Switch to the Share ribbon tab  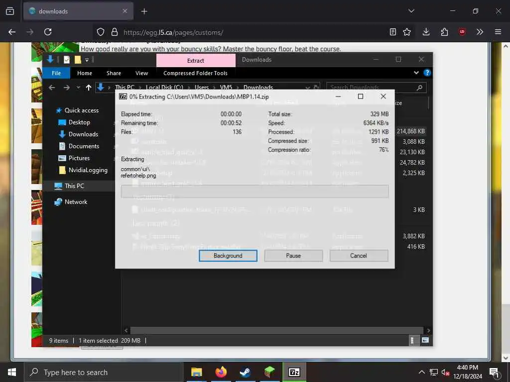point(114,73)
